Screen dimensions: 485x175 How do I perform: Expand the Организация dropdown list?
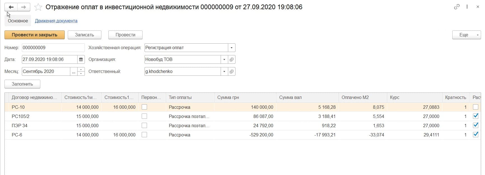pyautogui.click(x=224, y=60)
